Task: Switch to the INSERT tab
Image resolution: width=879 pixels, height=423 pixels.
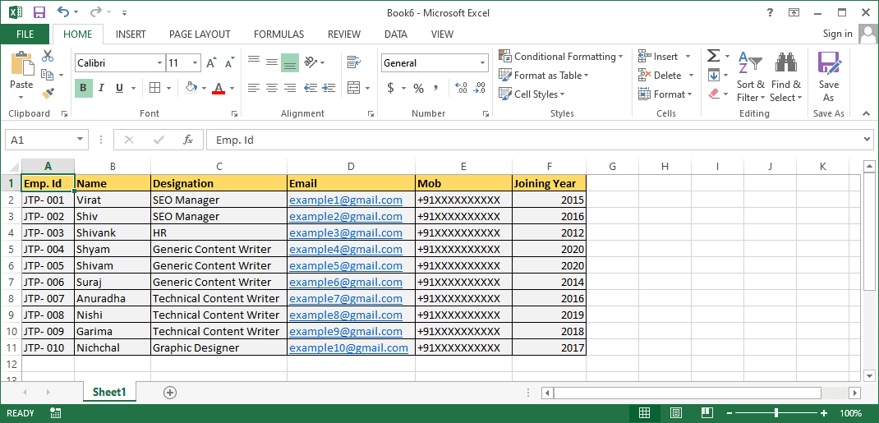Action: tap(131, 34)
